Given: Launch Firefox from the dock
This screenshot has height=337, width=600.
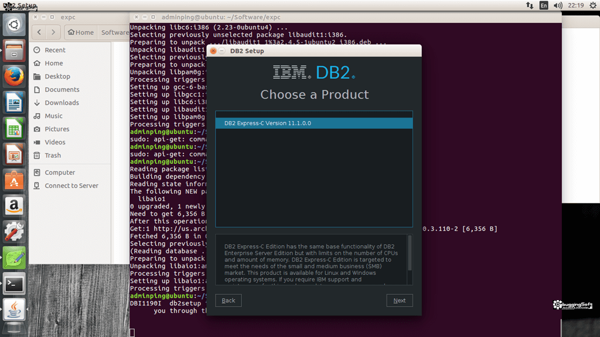Looking at the screenshot, I should tap(14, 77).
